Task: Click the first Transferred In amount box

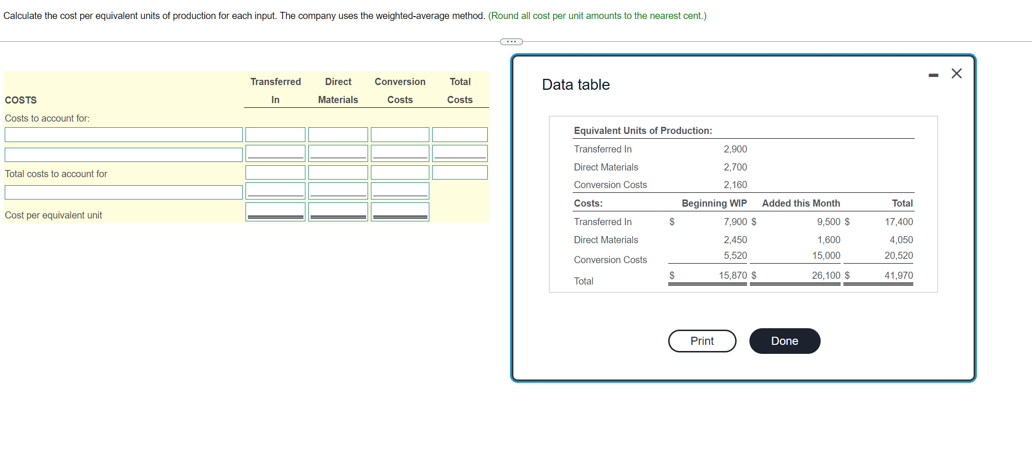Action: click(275, 134)
